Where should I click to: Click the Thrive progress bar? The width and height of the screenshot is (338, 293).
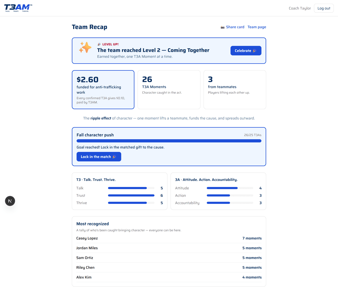point(131,203)
